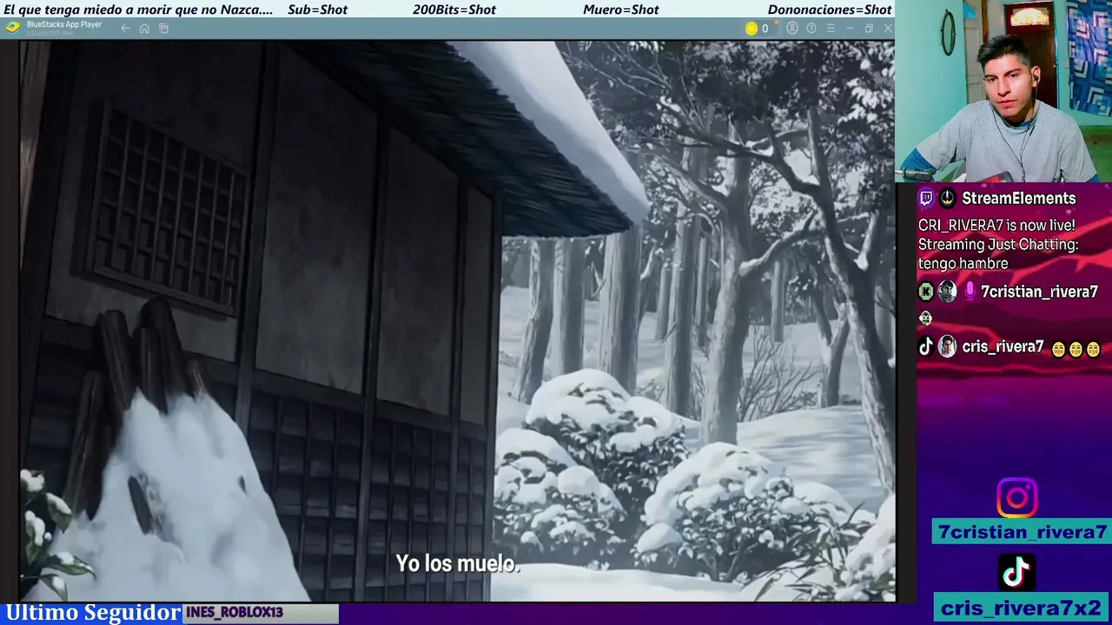Click the BlueStacks back arrow icon
Screen dimensions: 1112x625
(125, 29)
